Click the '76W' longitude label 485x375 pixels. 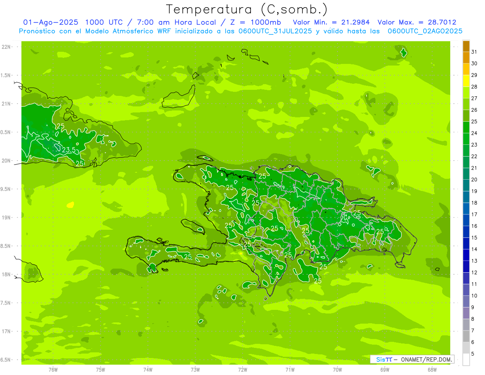tap(53, 369)
